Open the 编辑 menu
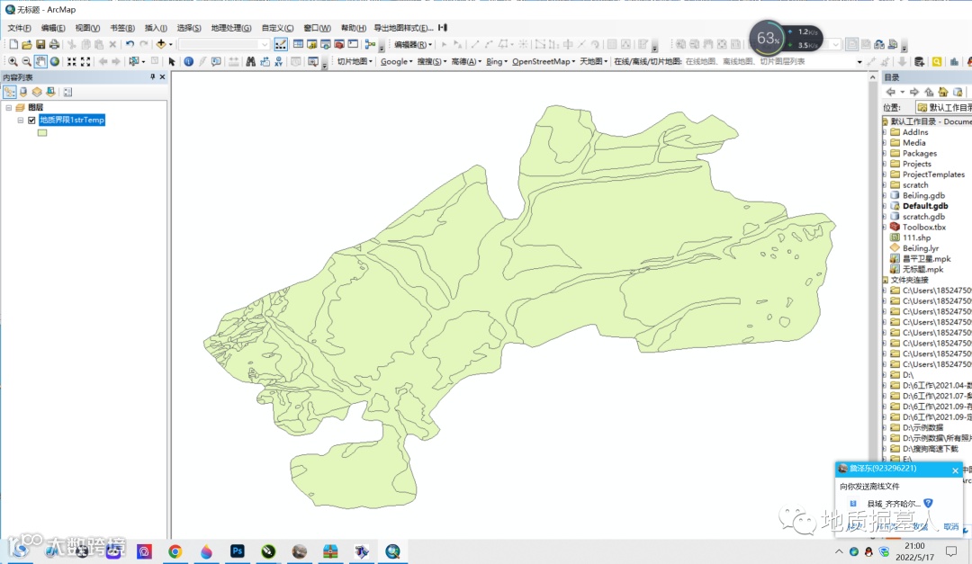This screenshot has width=972, height=564. [x=53, y=28]
